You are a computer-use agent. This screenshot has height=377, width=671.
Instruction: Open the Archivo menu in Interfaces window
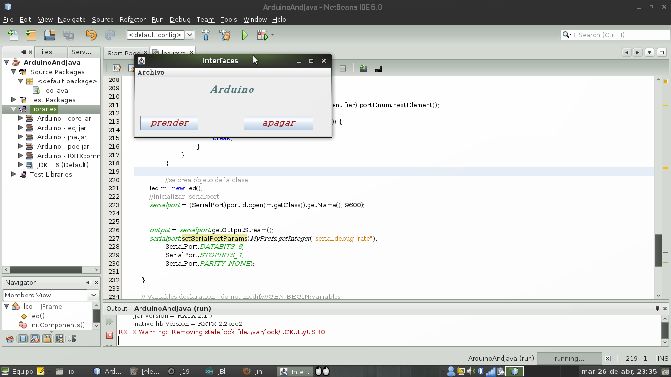pos(150,72)
